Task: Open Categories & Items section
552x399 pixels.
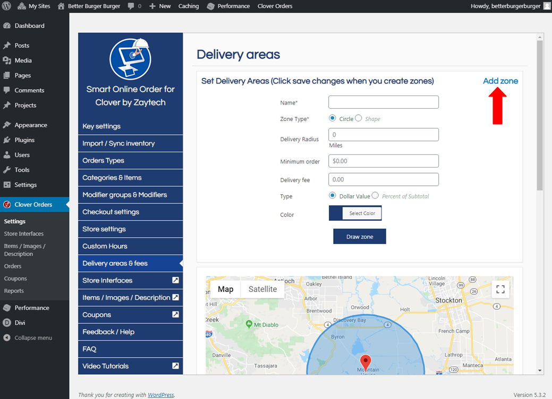Action: 130,178
